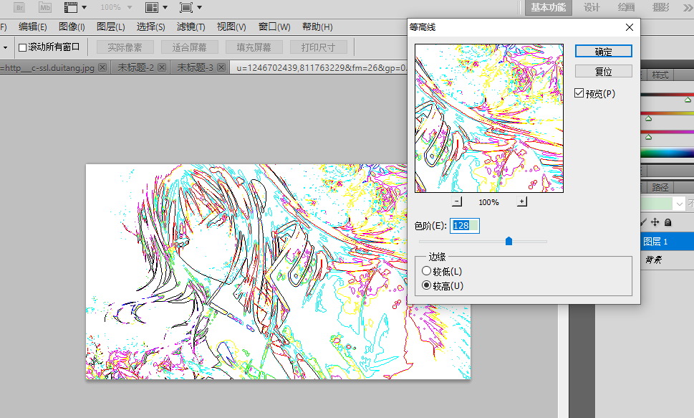694x418 pixels.
Task: Open the 帮助(H) menu
Action: pyautogui.click(x=317, y=27)
